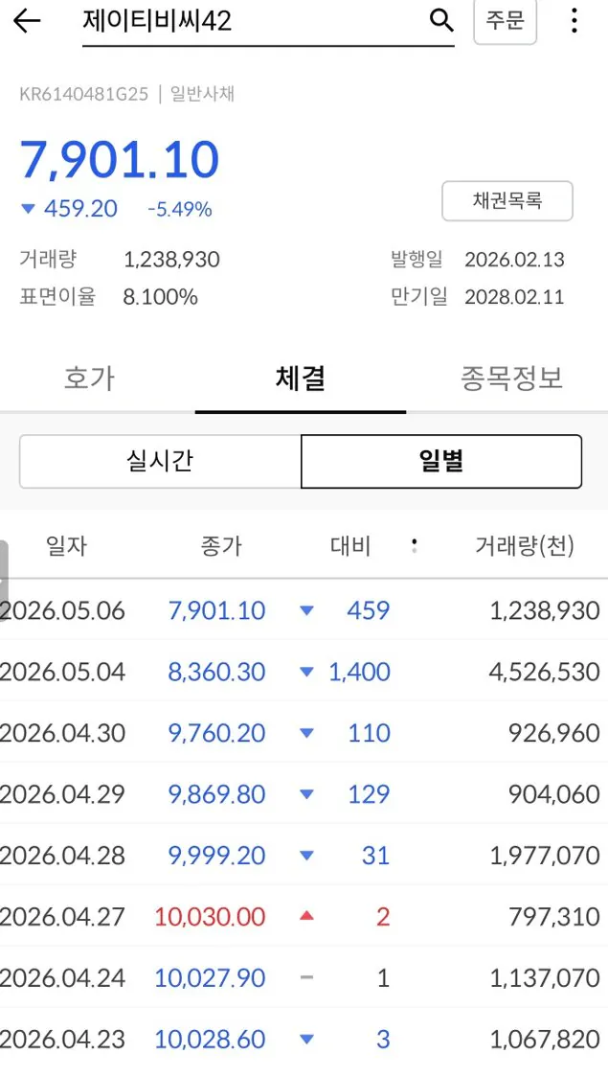Switch to the 호가 tab

(x=89, y=378)
